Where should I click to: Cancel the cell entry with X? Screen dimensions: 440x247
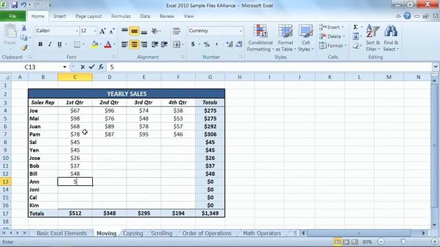(82, 67)
